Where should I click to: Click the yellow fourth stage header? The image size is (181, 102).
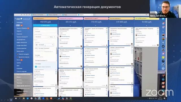tap(121, 18)
